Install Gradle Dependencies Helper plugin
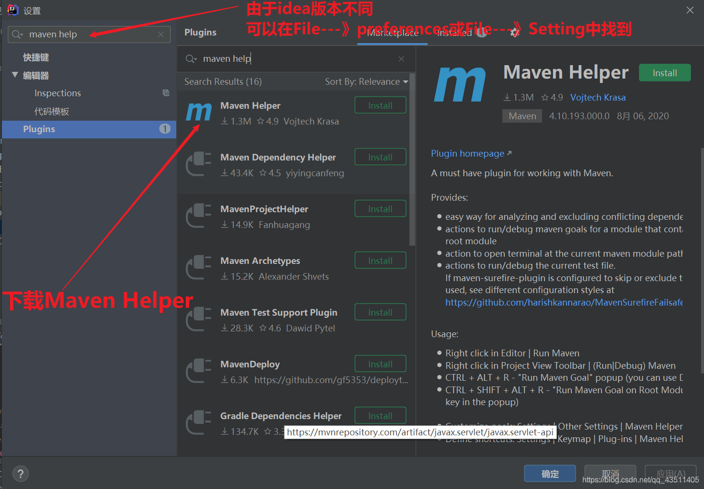Viewport: 704px width, 489px height. [380, 416]
